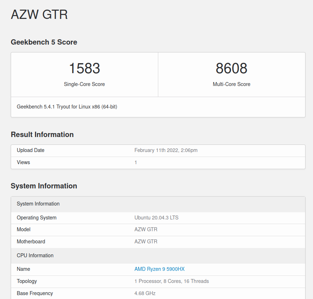Select the AZW GTR value in Motherboard row
The image size is (313, 299).
(x=146, y=242)
